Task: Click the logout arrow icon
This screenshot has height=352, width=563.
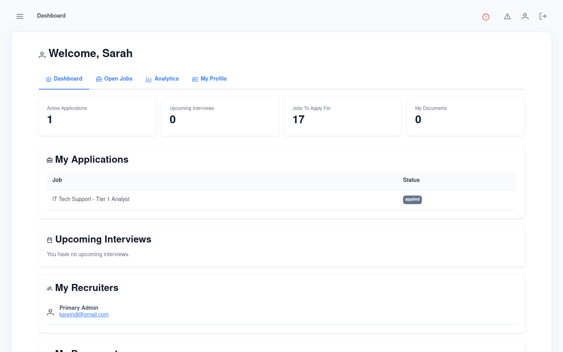Action: pos(543,16)
